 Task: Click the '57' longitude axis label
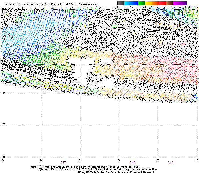tap(158, 160)
